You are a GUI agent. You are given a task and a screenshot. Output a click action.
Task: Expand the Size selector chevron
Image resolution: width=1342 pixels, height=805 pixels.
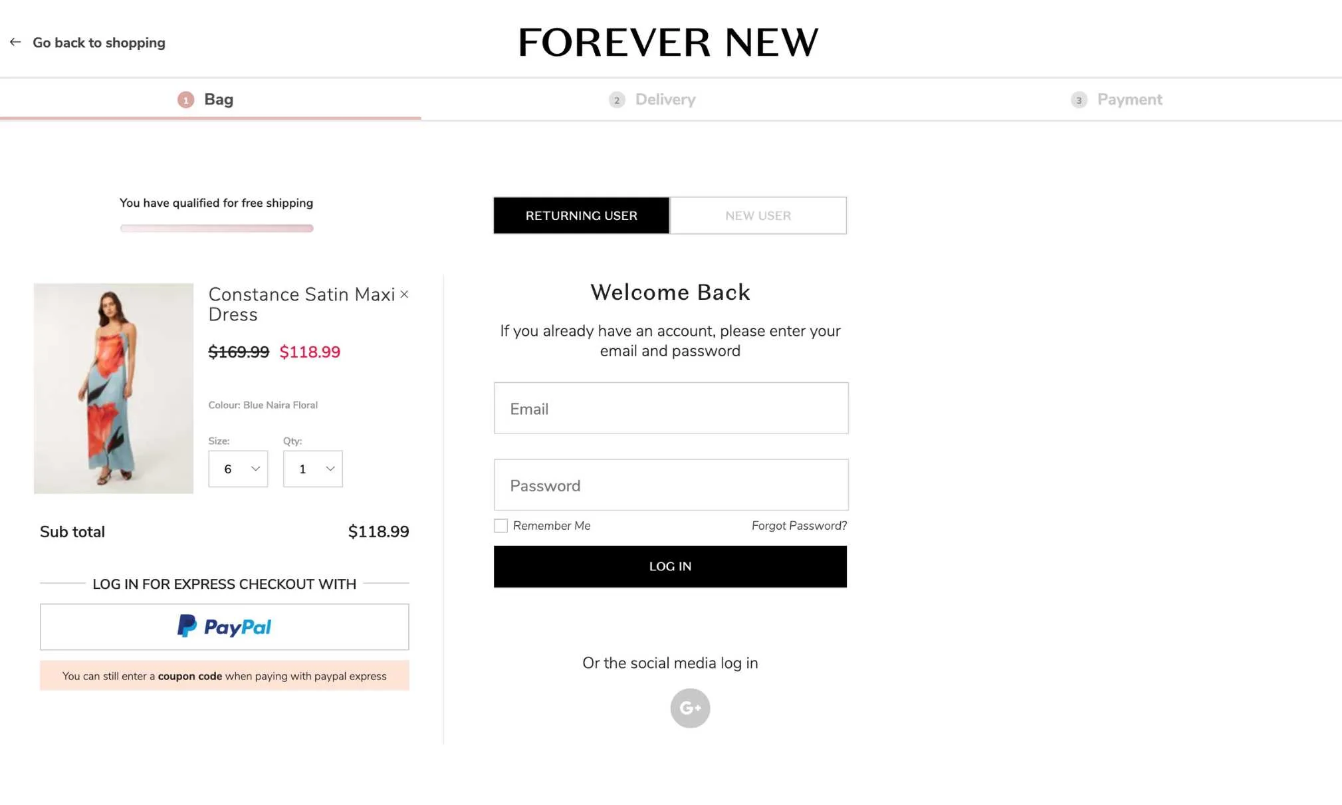(x=255, y=469)
